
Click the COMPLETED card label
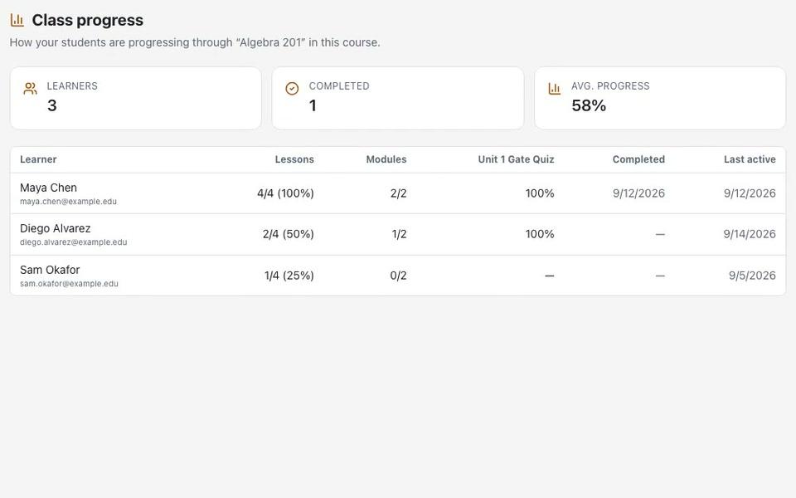(x=339, y=86)
